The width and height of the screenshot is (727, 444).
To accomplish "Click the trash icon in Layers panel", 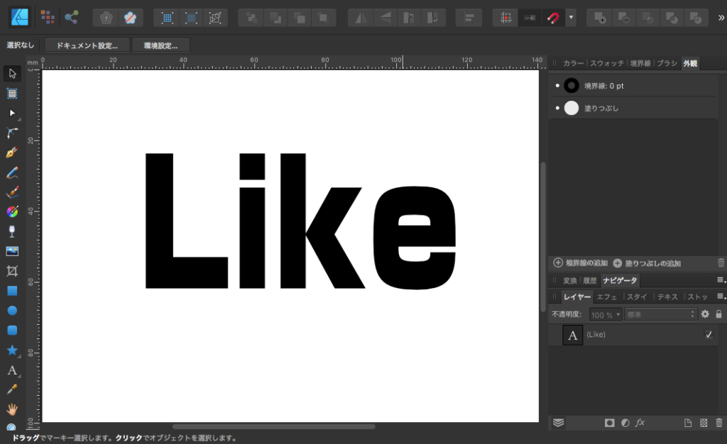I will point(718,423).
